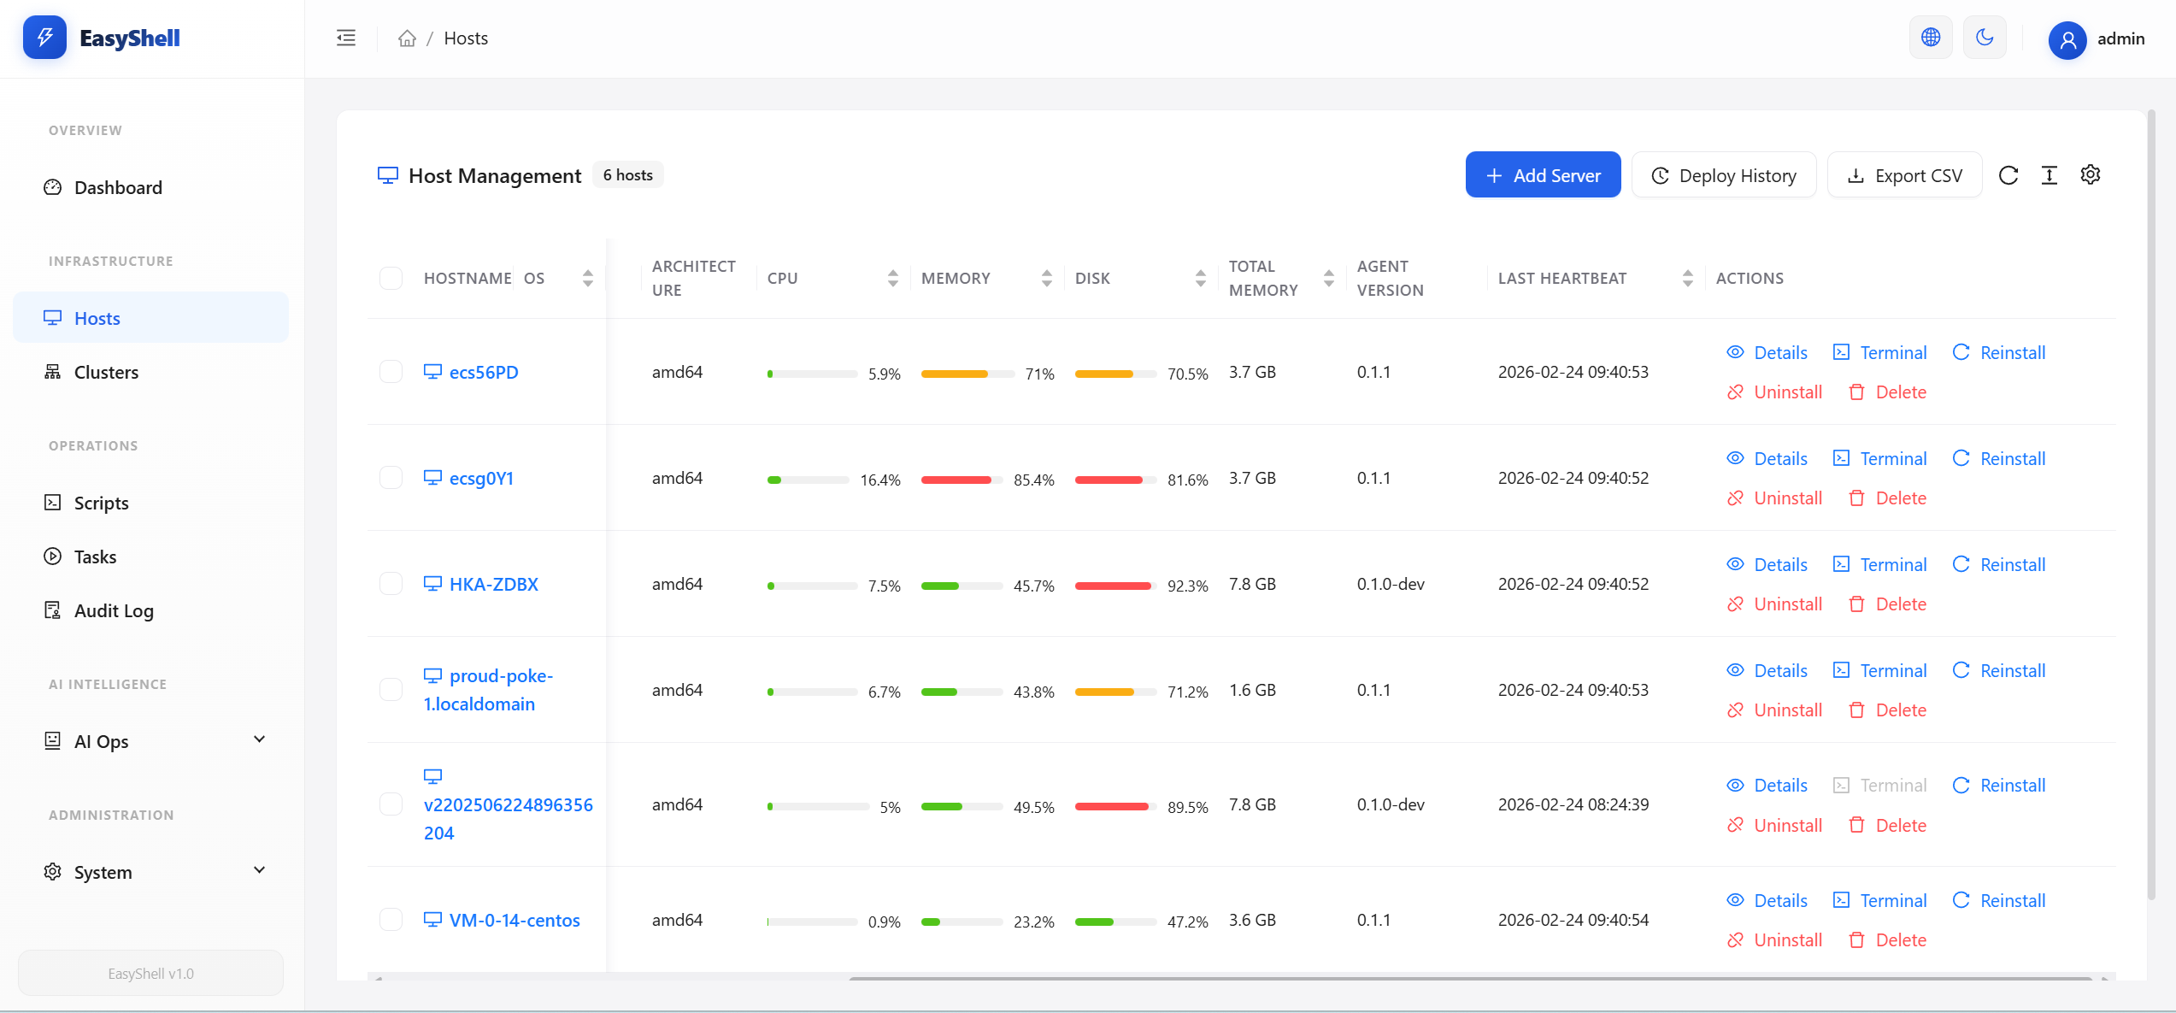This screenshot has height=1013, width=2176.
Task: Check the checkbox for host ecs56PD
Action: pos(391,372)
